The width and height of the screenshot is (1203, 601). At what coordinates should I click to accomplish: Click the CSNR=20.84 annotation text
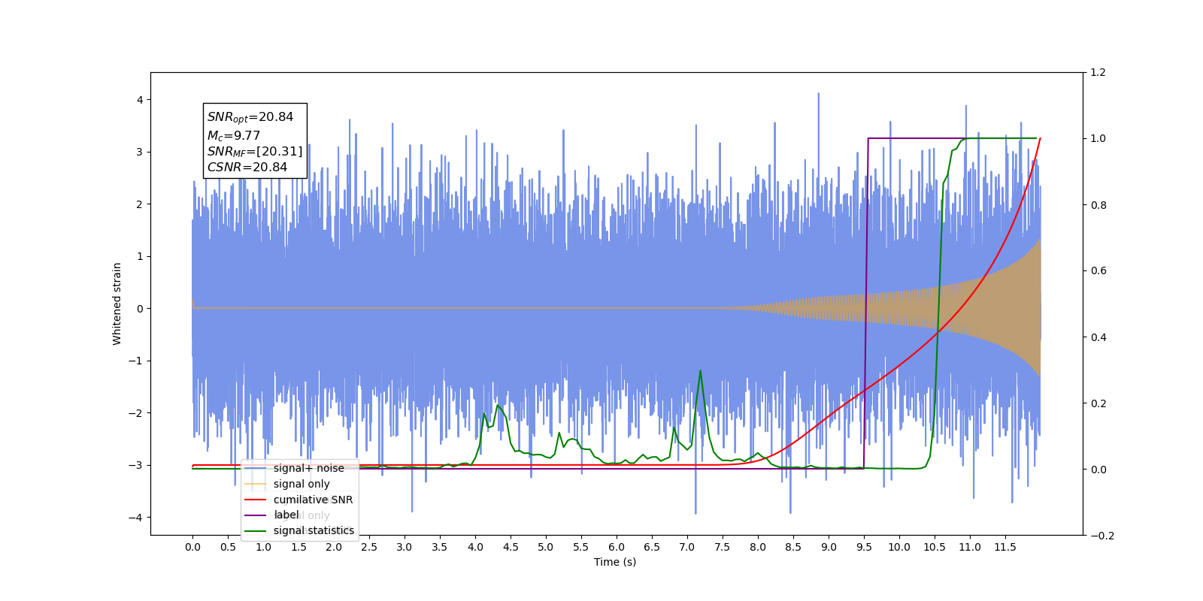pos(247,168)
